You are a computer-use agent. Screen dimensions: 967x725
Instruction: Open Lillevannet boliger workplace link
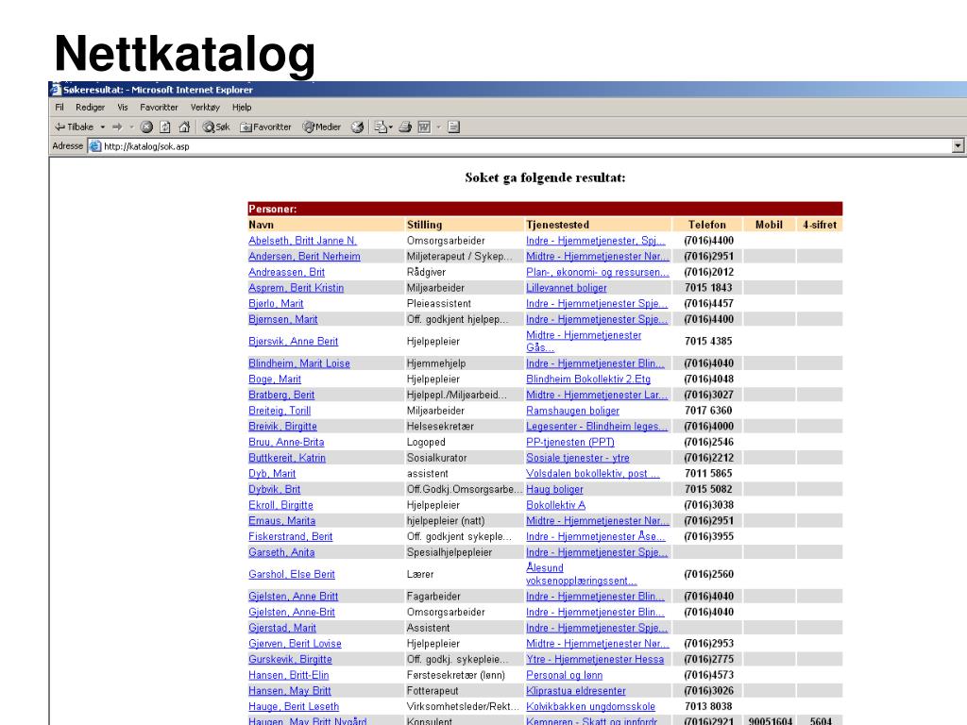click(567, 288)
